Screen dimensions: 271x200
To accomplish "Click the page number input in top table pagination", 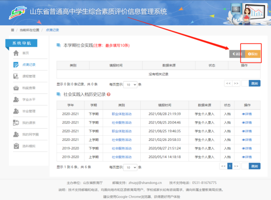I will click(x=244, y=84).
